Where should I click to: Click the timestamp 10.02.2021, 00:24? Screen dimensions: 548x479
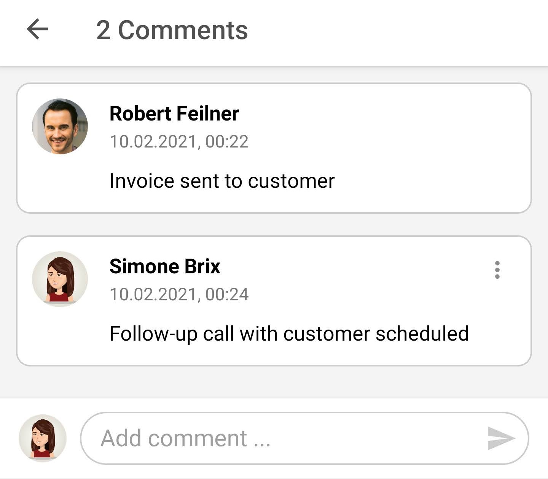pos(179,294)
